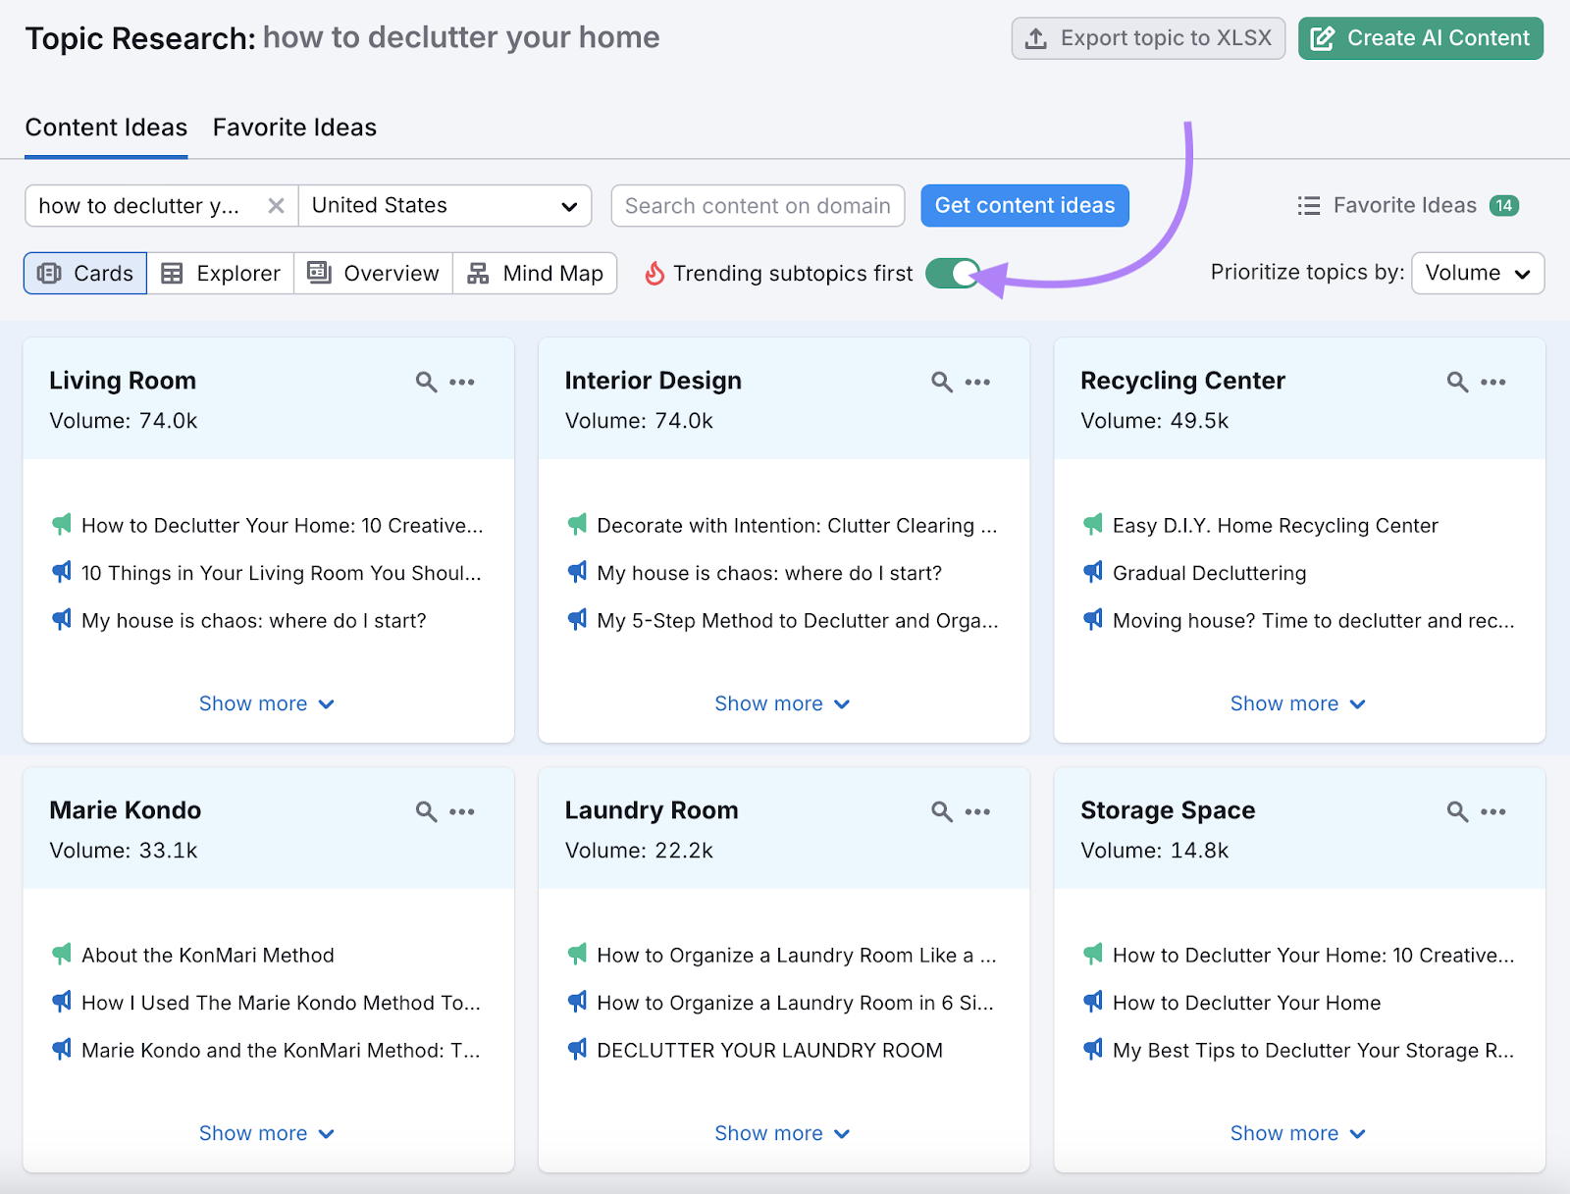The width and height of the screenshot is (1570, 1194).
Task: Open the Prioritize topics by Volume dropdown
Action: tap(1477, 273)
